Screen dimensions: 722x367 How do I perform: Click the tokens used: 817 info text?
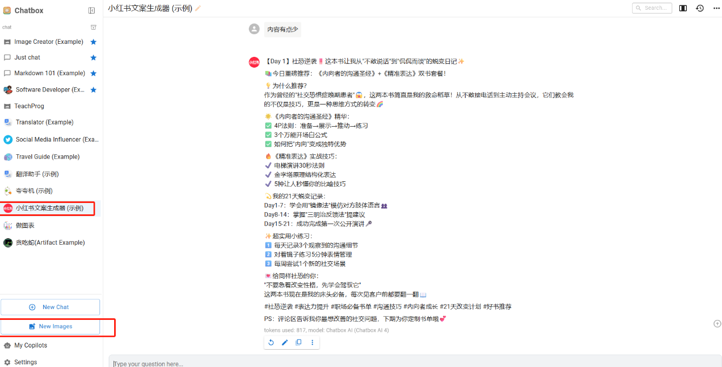click(326, 330)
